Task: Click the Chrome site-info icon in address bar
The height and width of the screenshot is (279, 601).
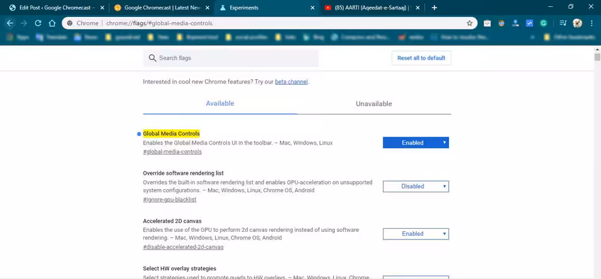Action: pos(69,23)
